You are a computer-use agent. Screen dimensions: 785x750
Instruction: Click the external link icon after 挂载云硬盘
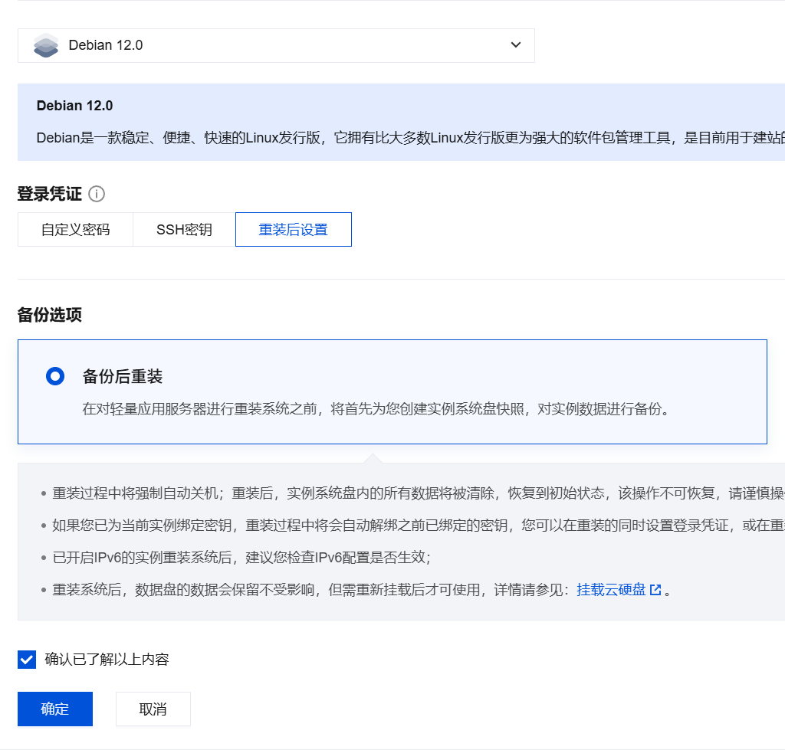[655, 590]
